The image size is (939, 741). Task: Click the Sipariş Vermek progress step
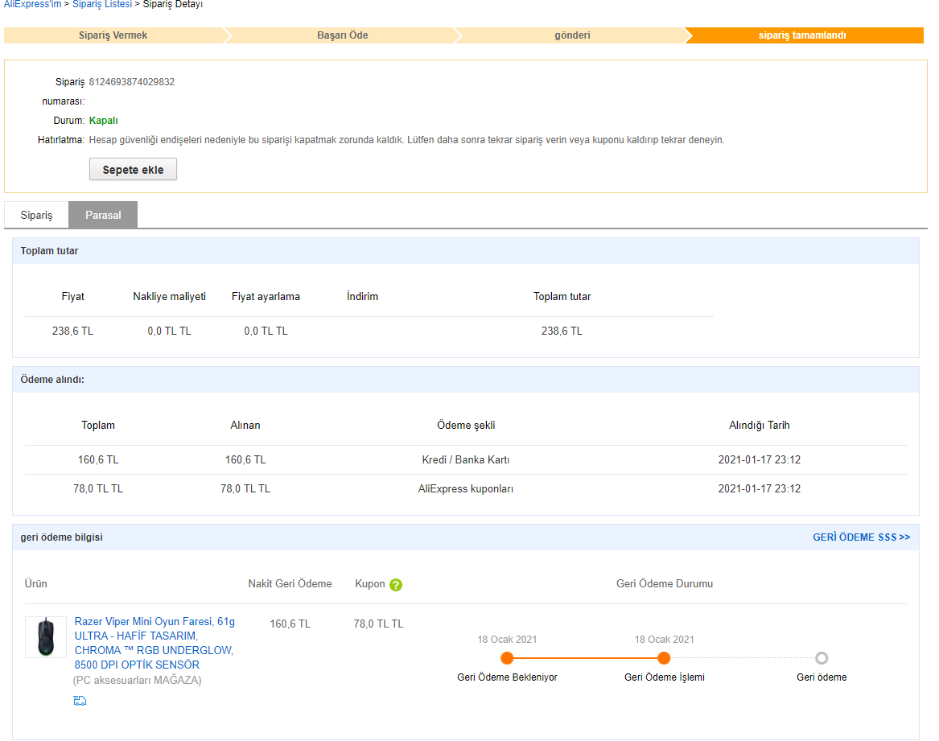coord(113,35)
